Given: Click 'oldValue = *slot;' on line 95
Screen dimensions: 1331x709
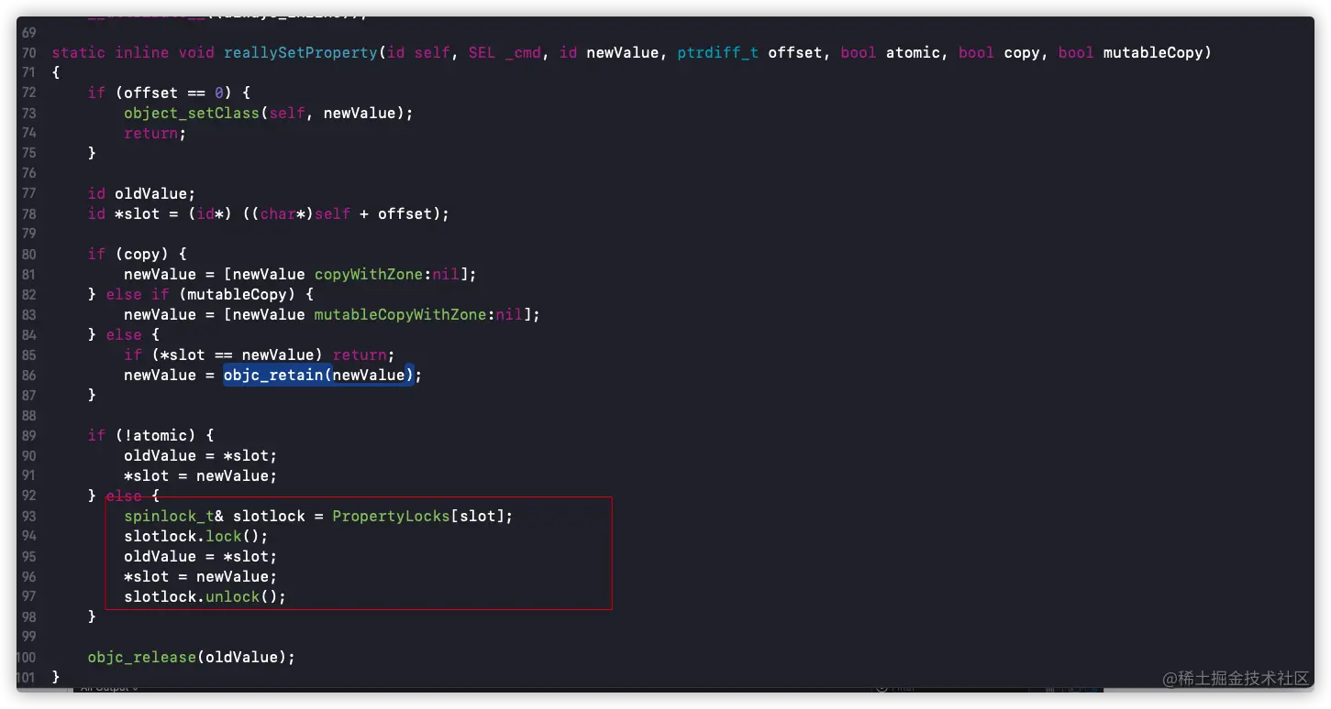Looking at the screenshot, I should pos(201,556).
